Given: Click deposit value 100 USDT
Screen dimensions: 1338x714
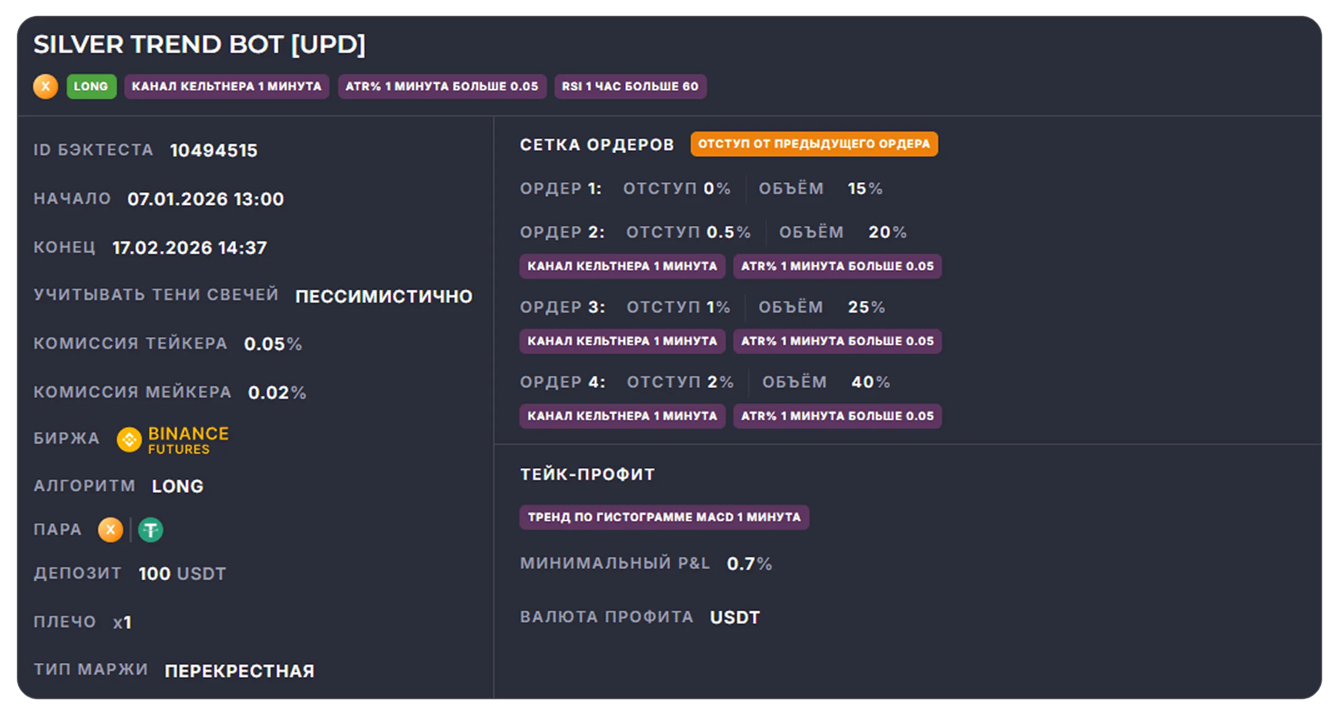Looking at the screenshot, I should (x=182, y=573).
